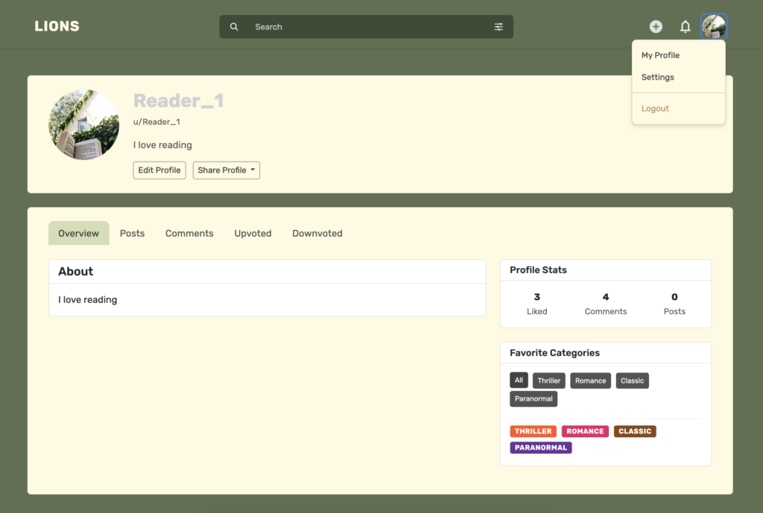763x513 pixels.
Task: Open search filter options icon
Action: (498, 27)
